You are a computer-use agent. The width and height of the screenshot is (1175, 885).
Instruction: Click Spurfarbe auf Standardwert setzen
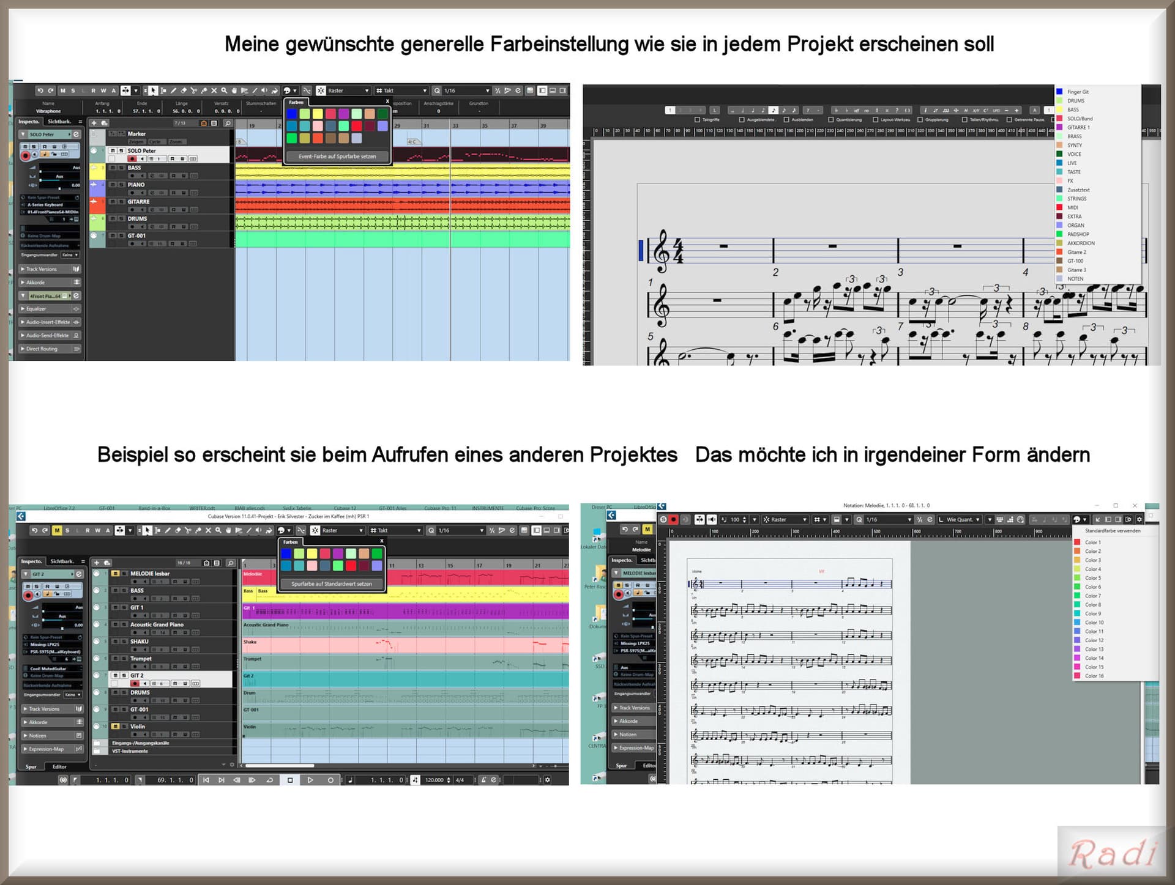pos(332,584)
